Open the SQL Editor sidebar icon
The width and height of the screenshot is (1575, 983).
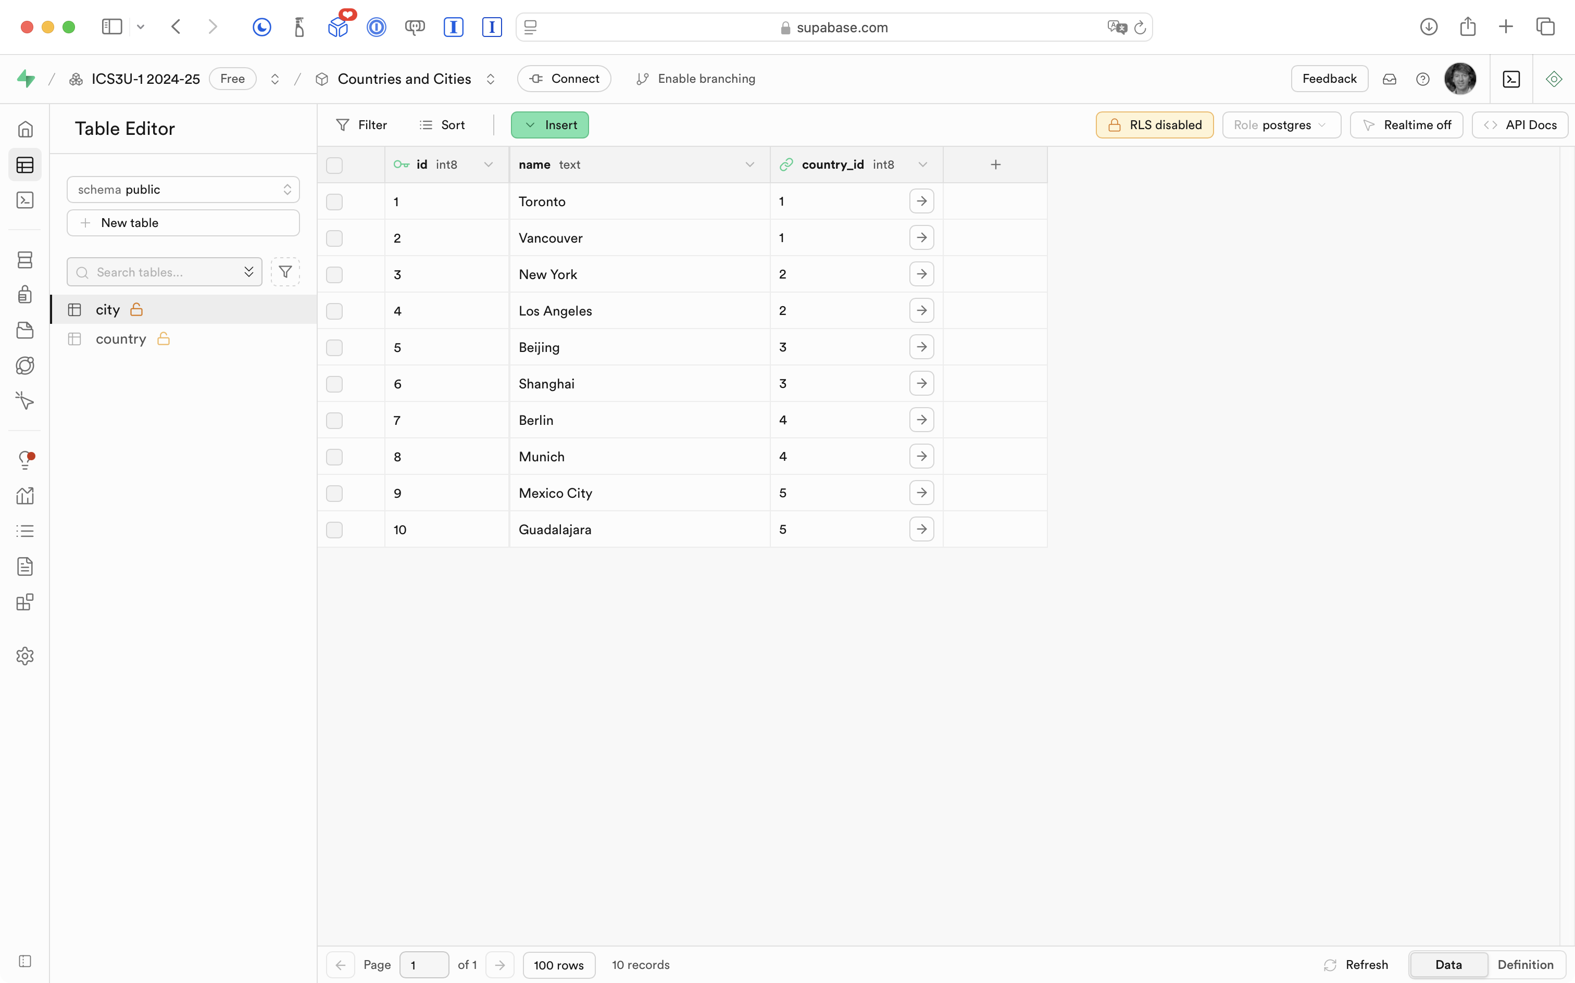coord(24,200)
